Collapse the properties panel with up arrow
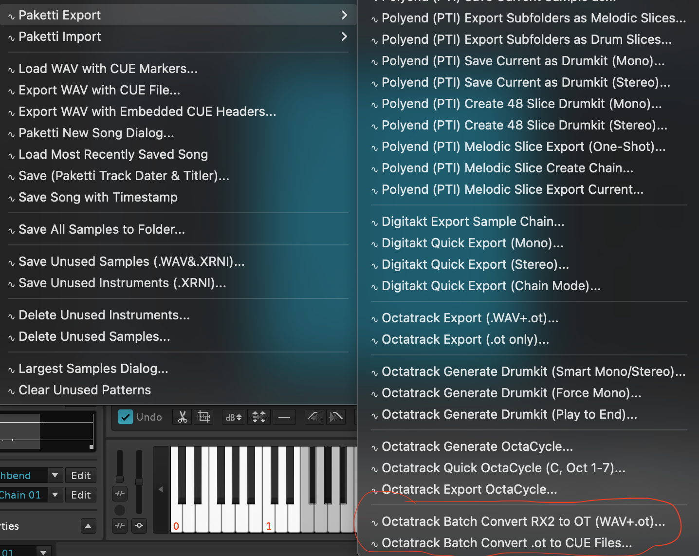Image resolution: width=699 pixels, height=556 pixels. (88, 526)
